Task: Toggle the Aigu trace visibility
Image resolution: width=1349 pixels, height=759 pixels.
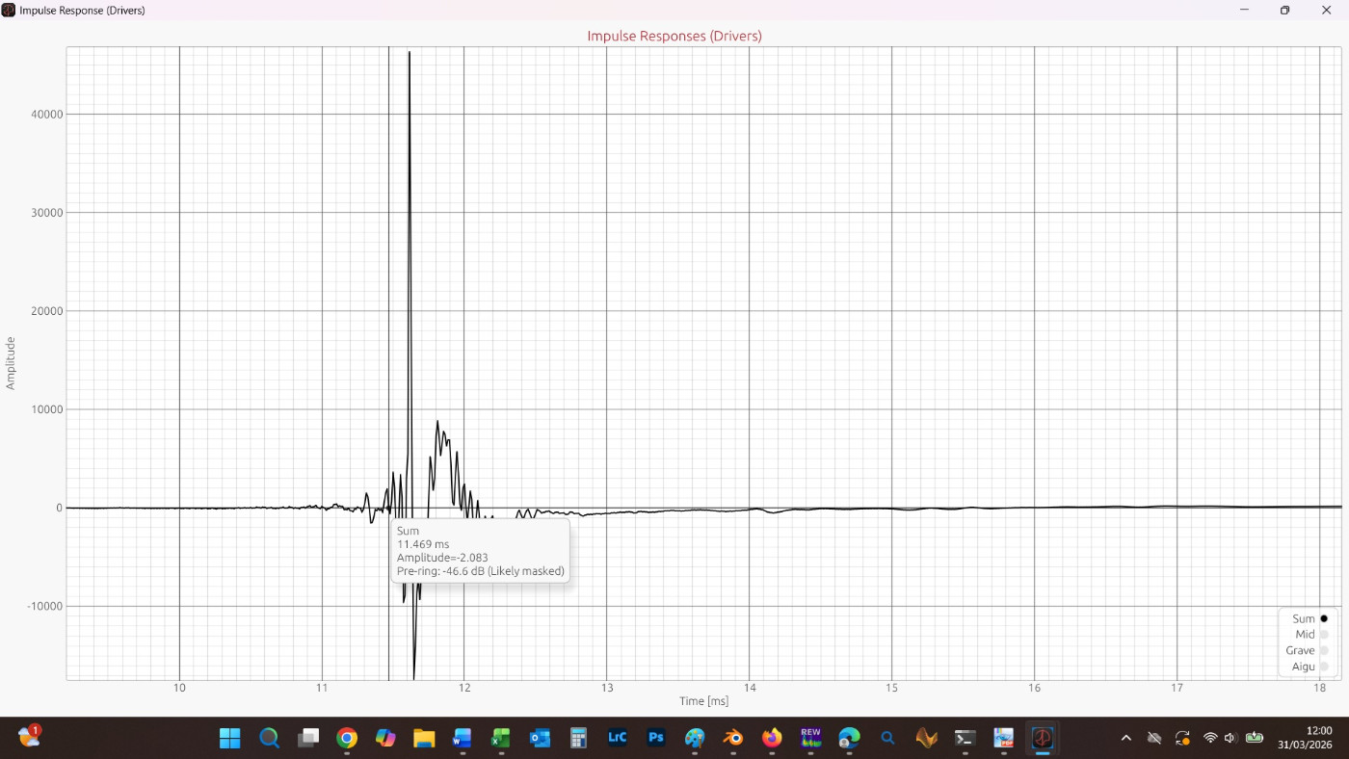Action: pyautogui.click(x=1323, y=667)
